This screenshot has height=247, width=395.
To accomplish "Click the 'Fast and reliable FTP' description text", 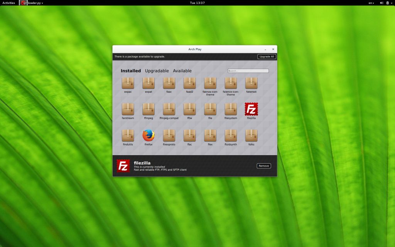I will (x=160, y=170).
